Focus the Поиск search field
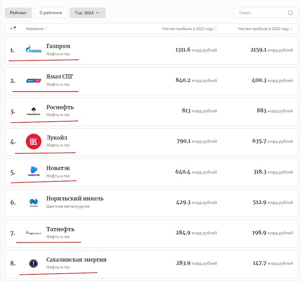 click(x=266, y=13)
